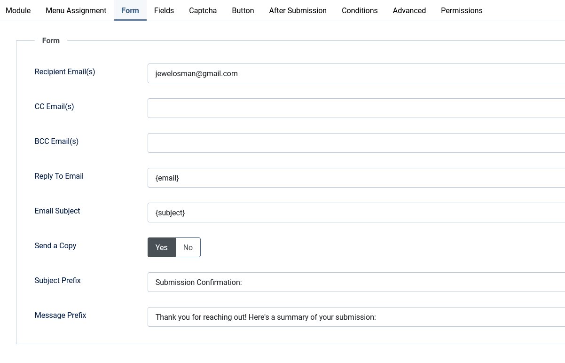
Task: Click the Message Prefix text field
Action: [356, 317]
